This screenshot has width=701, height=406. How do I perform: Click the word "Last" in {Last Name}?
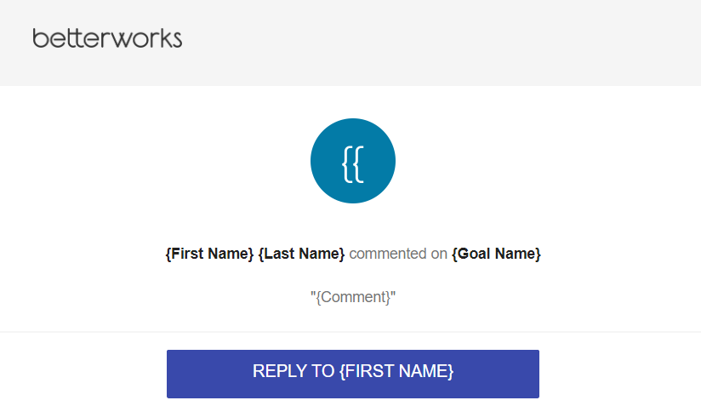[x=279, y=254]
